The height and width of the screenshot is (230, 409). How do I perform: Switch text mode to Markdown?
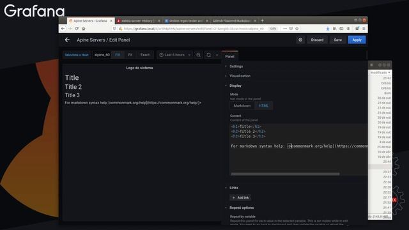pos(242,105)
